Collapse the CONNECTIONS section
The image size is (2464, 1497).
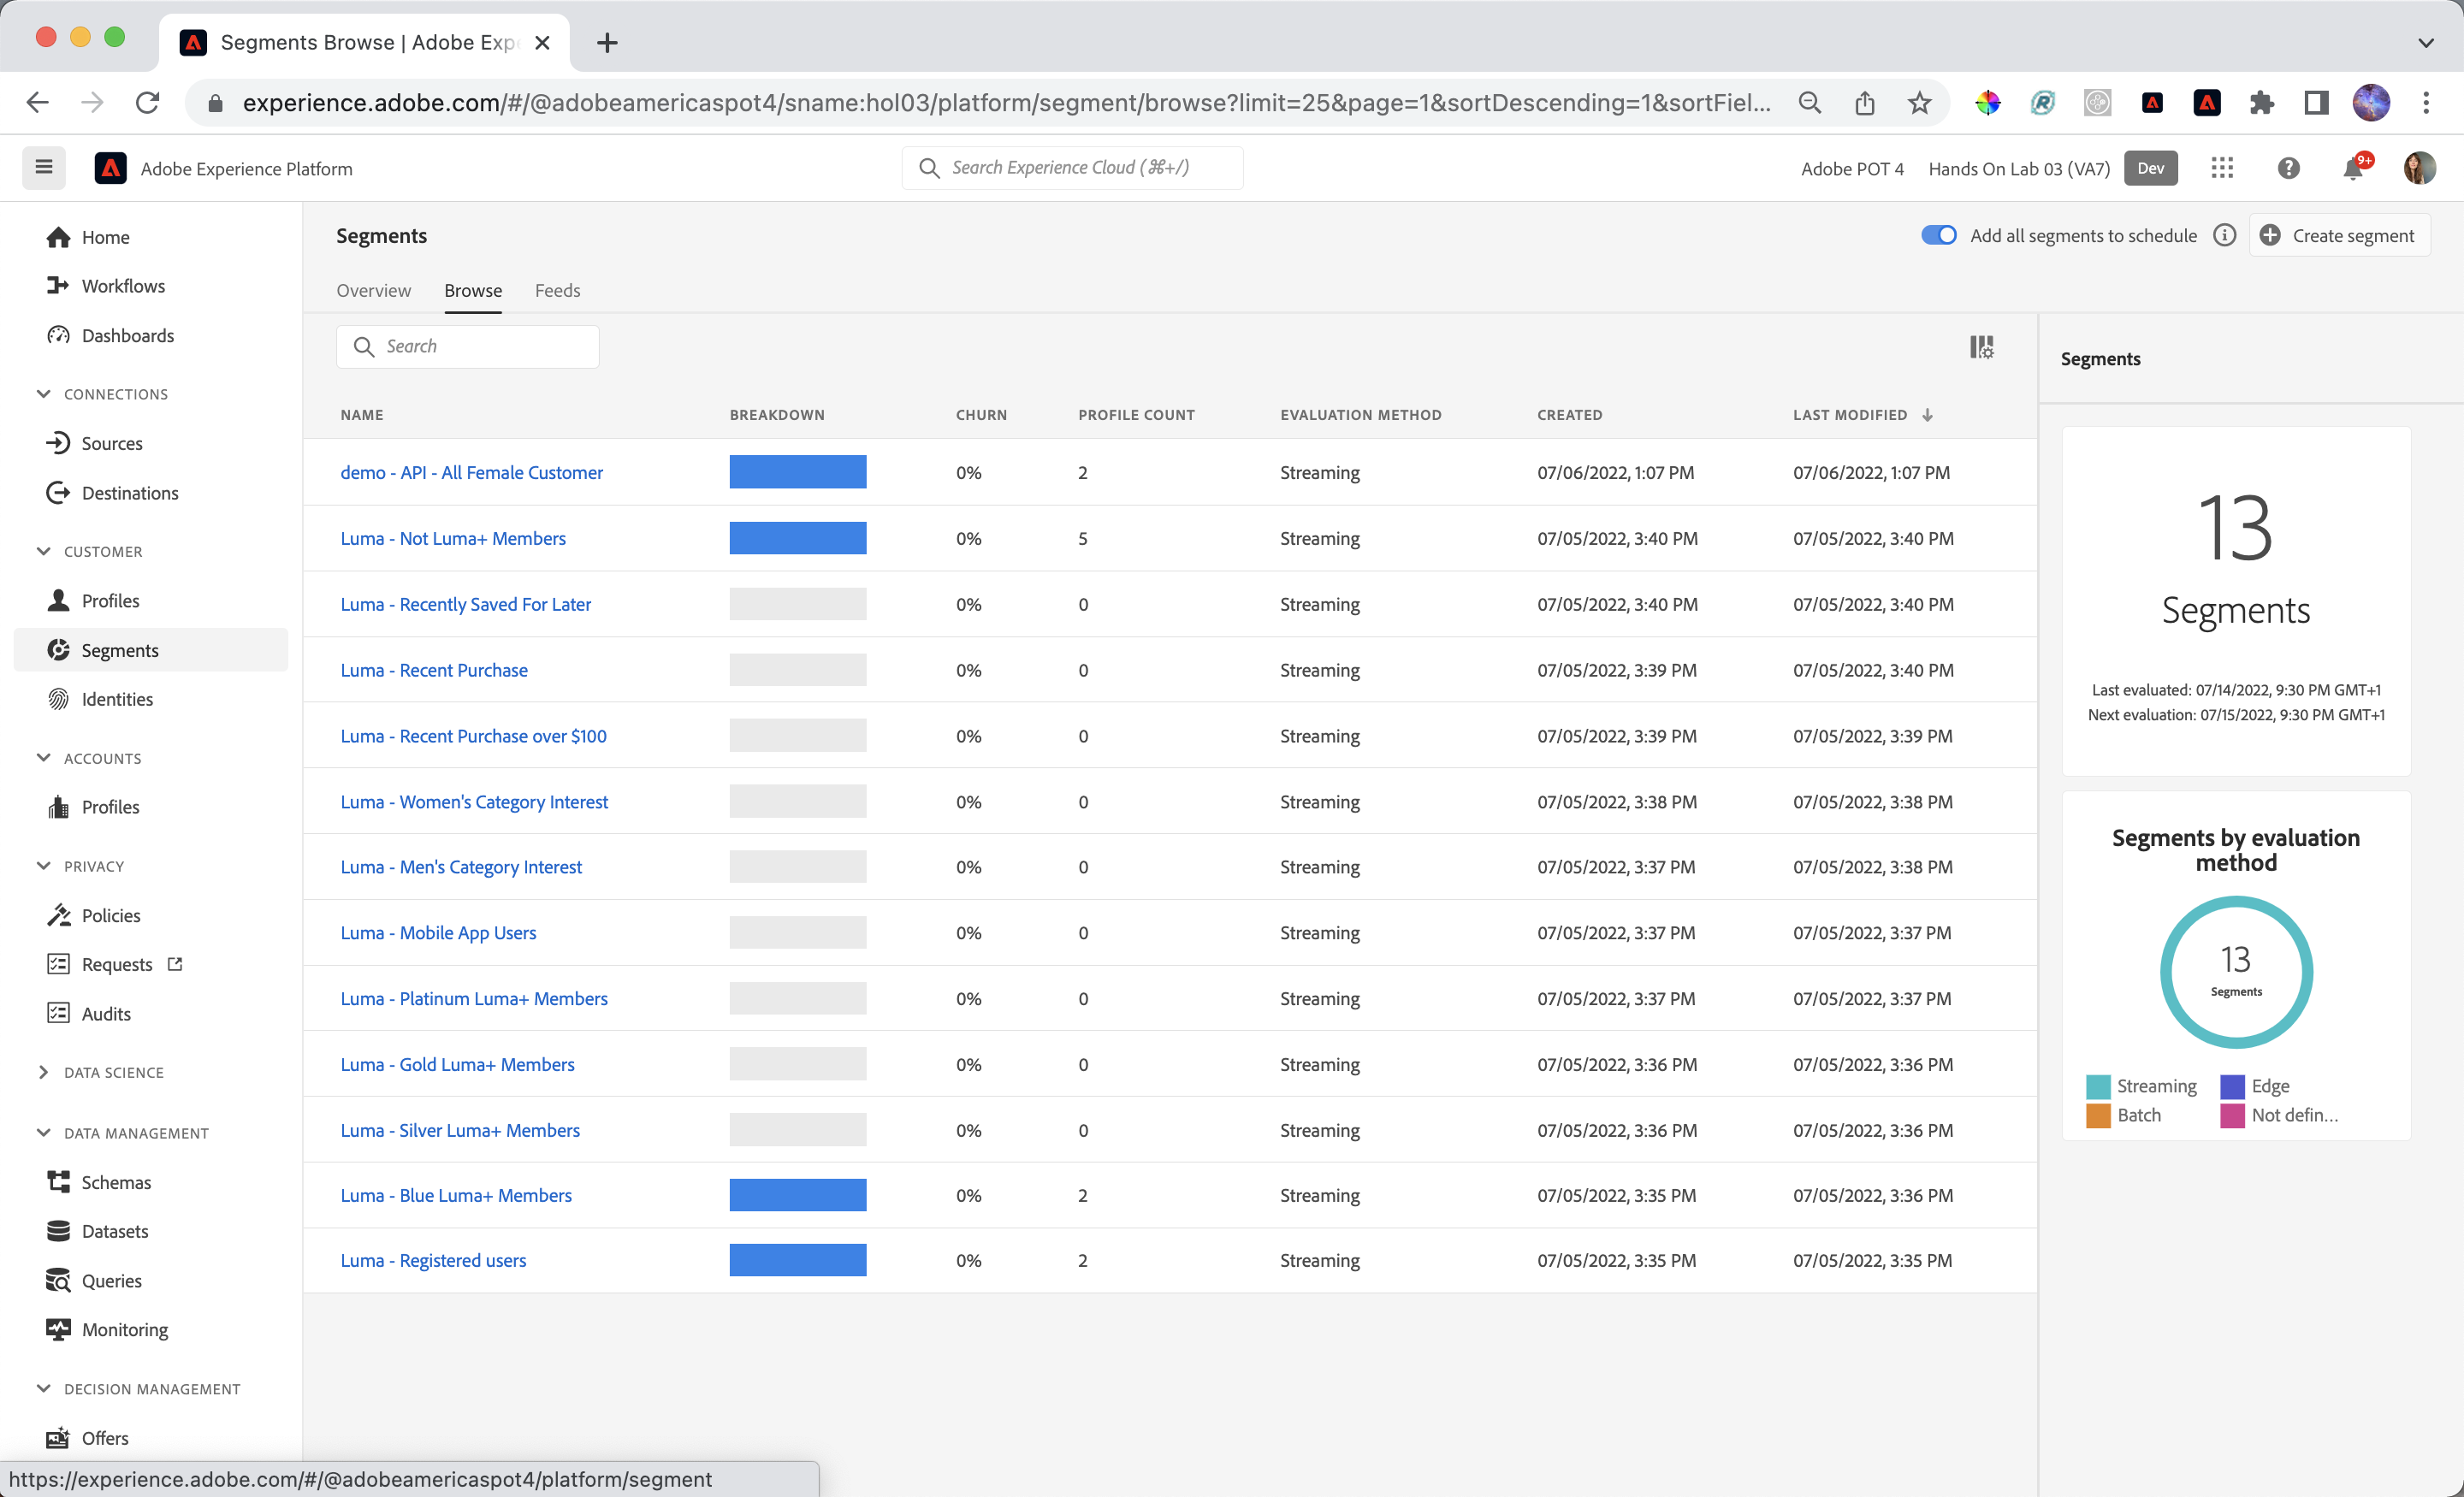(x=44, y=394)
